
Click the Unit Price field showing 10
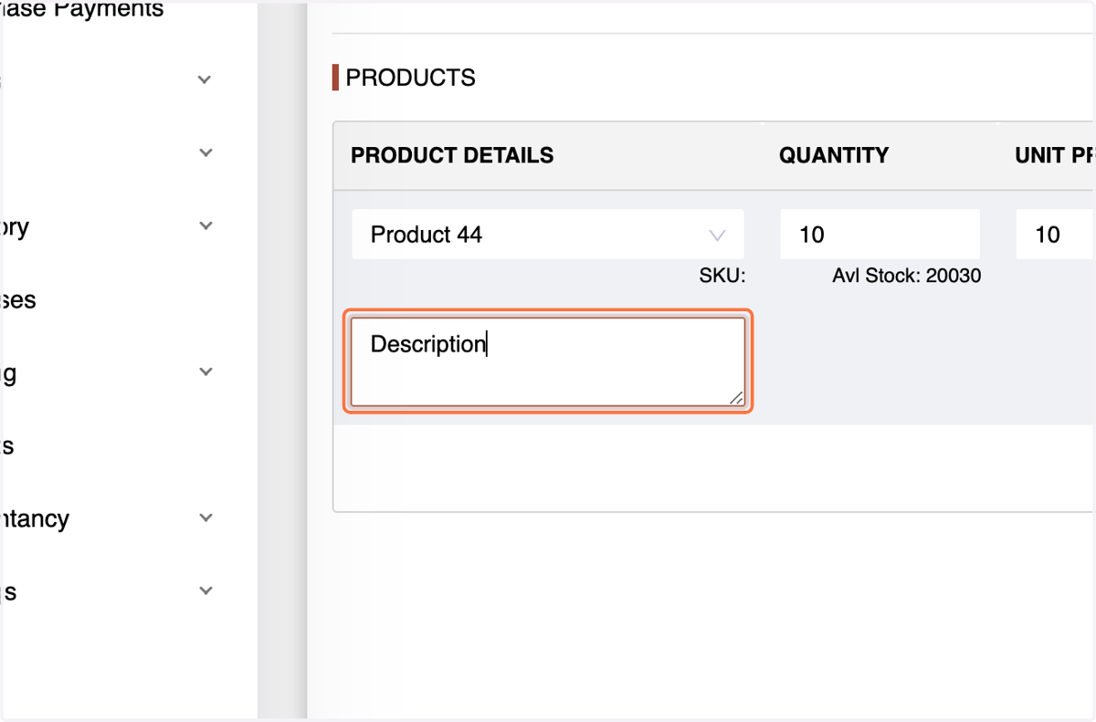pyautogui.click(x=1056, y=235)
